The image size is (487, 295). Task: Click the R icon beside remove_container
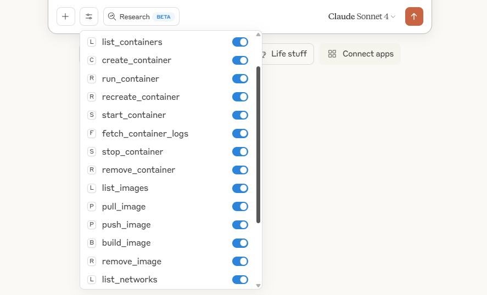point(92,170)
